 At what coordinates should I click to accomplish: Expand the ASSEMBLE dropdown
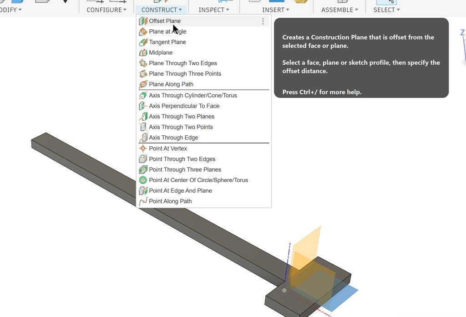pyautogui.click(x=339, y=10)
